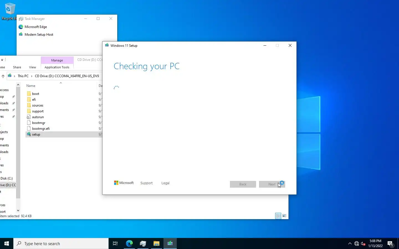This screenshot has height=249, width=399.
Task: Switch to details view in File Explorer
Action: 278,216
